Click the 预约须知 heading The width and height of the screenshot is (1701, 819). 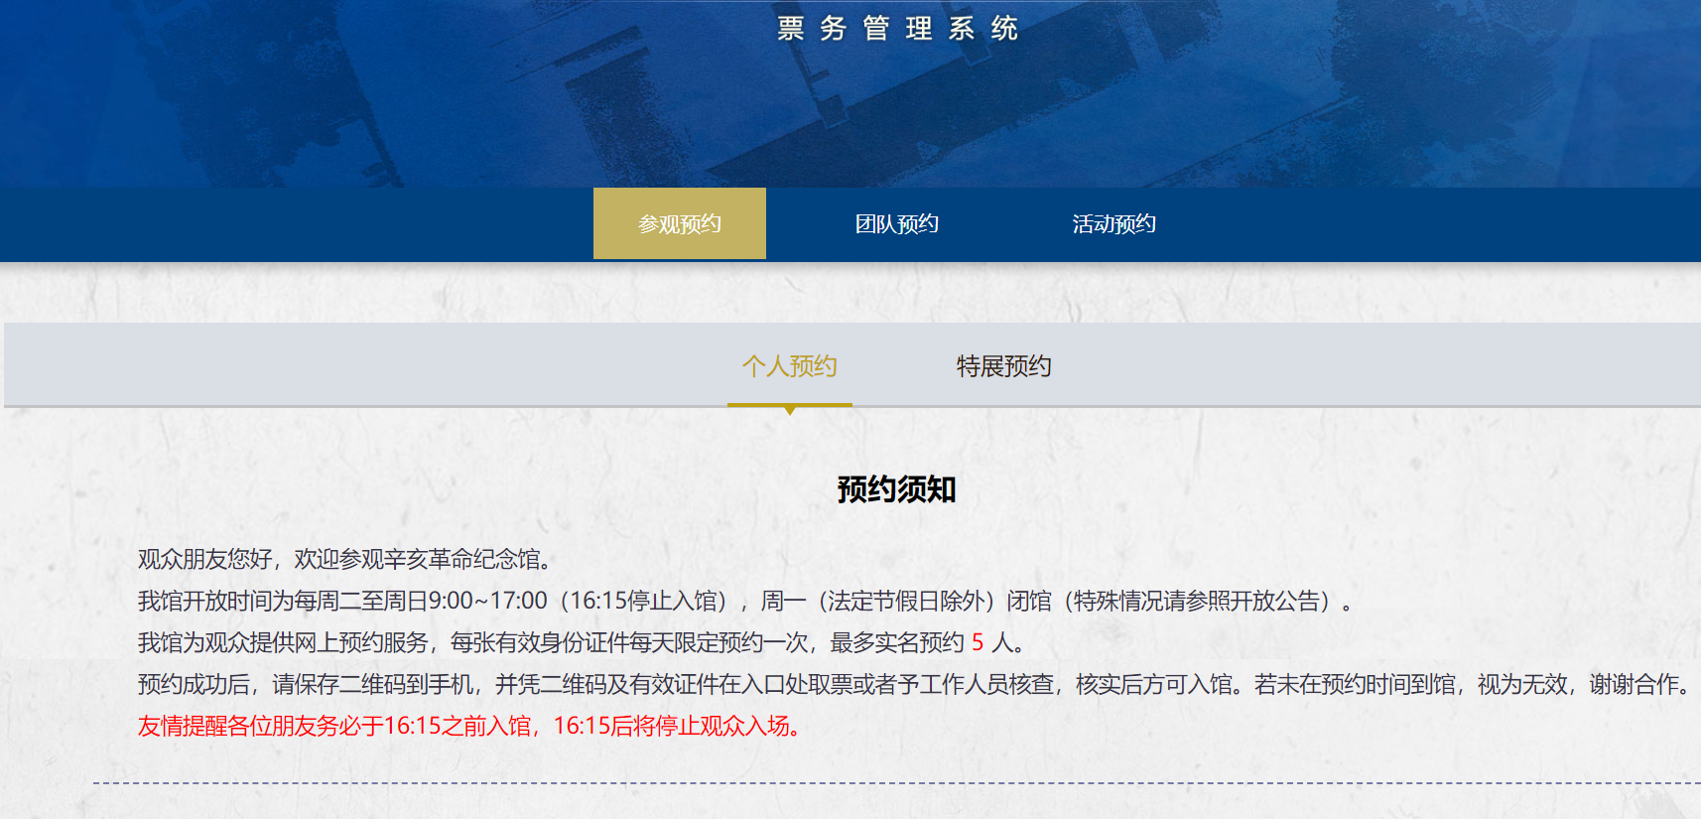(x=896, y=489)
